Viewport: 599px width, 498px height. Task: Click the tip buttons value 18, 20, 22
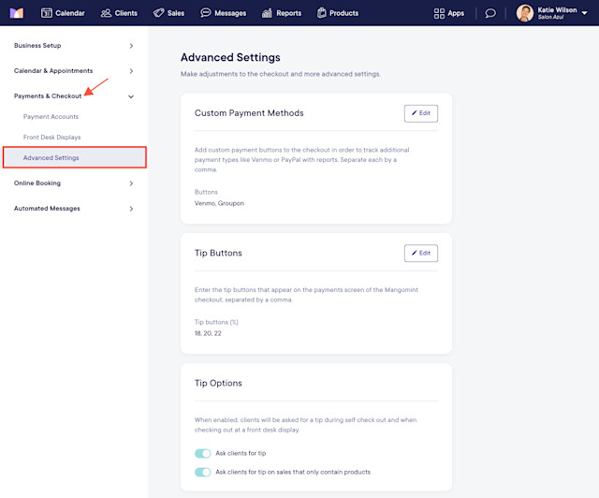tap(208, 333)
